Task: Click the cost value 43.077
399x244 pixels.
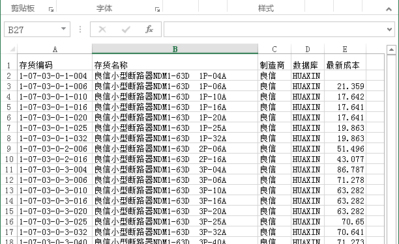Action: click(345, 159)
